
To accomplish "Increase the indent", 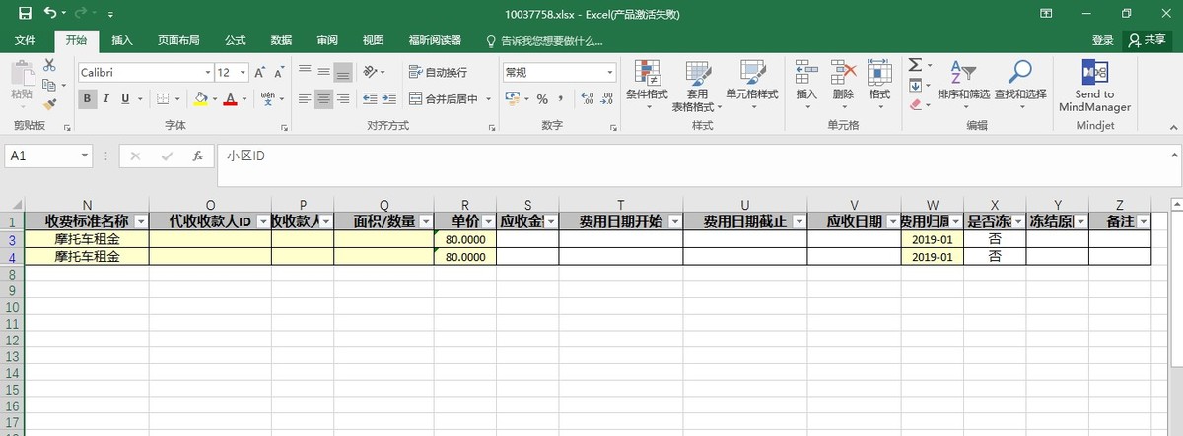I will pos(389,99).
